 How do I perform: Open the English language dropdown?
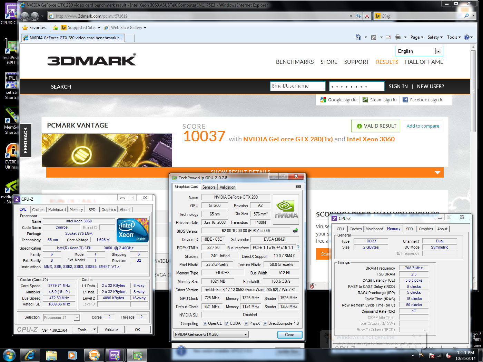(438, 51)
